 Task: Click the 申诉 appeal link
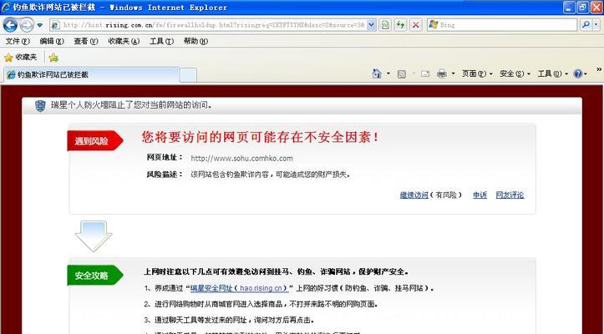[x=480, y=195]
